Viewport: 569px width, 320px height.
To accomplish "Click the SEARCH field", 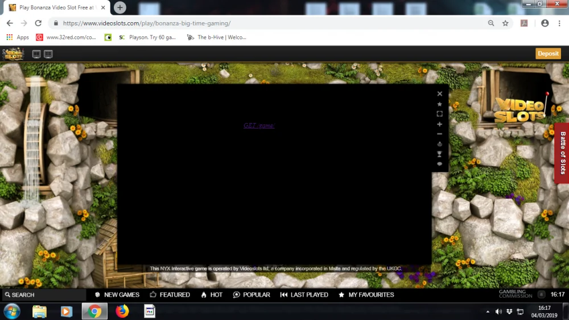I will point(44,295).
